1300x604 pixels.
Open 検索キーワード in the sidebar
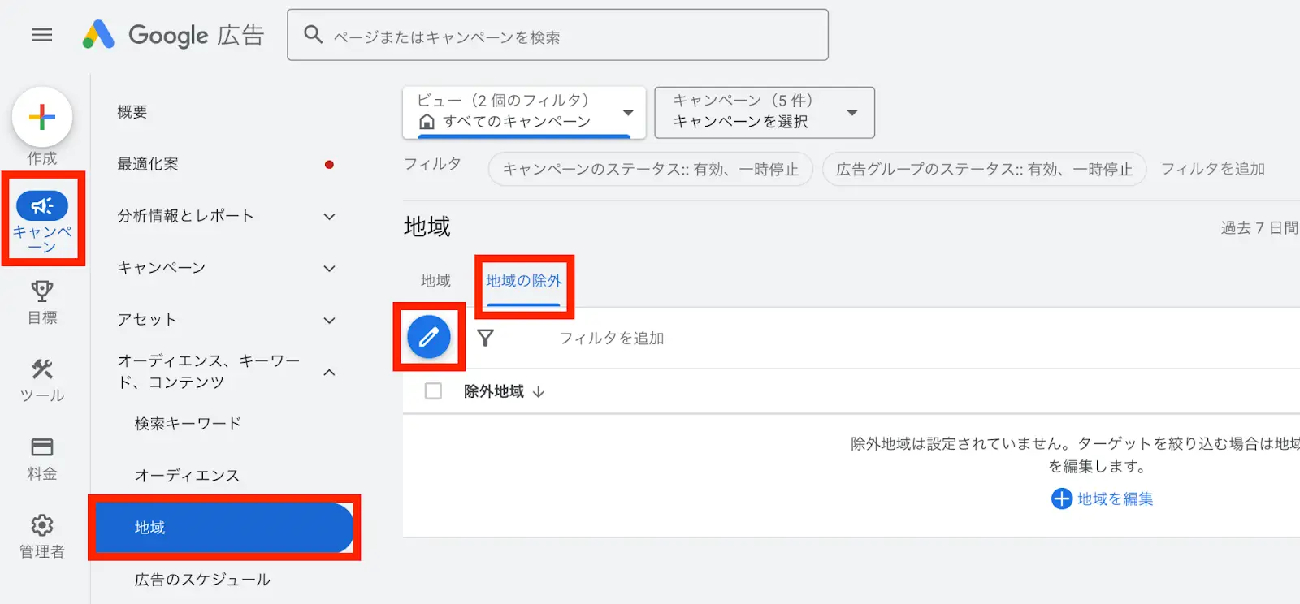pos(188,424)
